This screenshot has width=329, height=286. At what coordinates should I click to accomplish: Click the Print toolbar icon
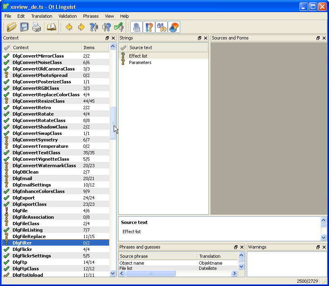pos(37,27)
